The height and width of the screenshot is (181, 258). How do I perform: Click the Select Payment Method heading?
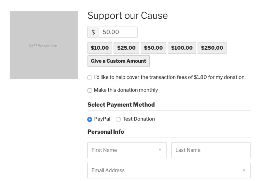coord(121,105)
